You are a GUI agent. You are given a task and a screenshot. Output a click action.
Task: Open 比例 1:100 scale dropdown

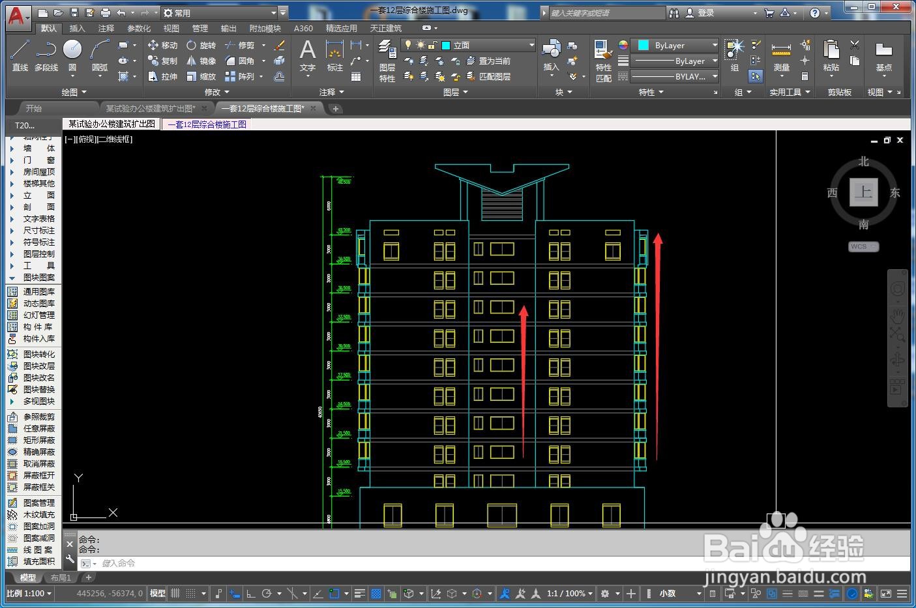click(x=29, y=594)
